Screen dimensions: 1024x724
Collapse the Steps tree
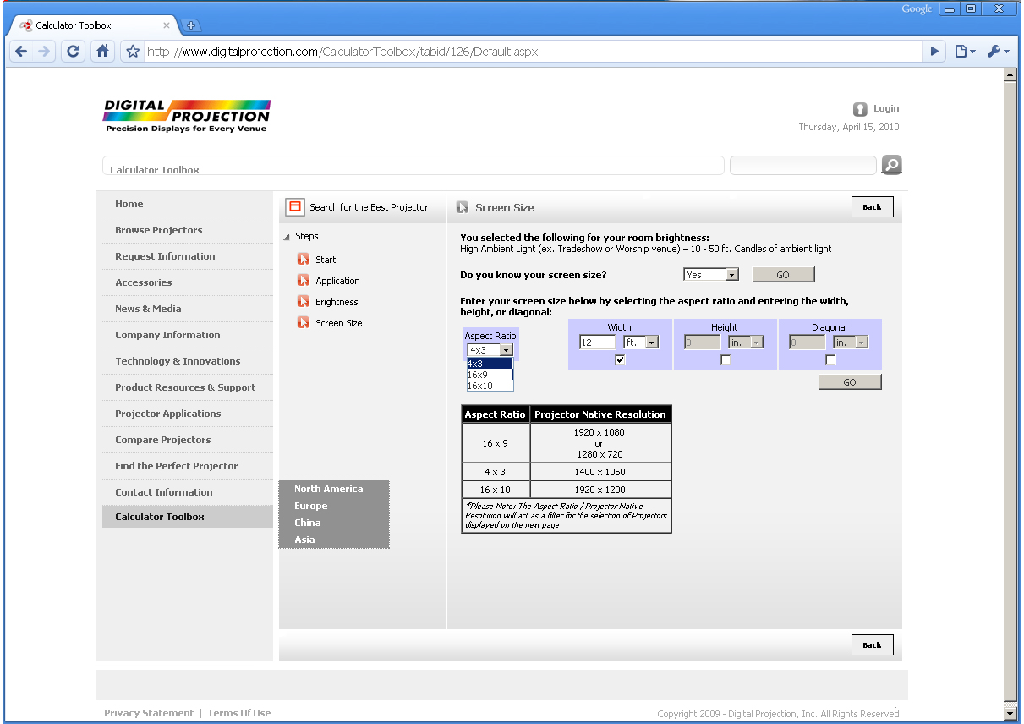(287, 235)
